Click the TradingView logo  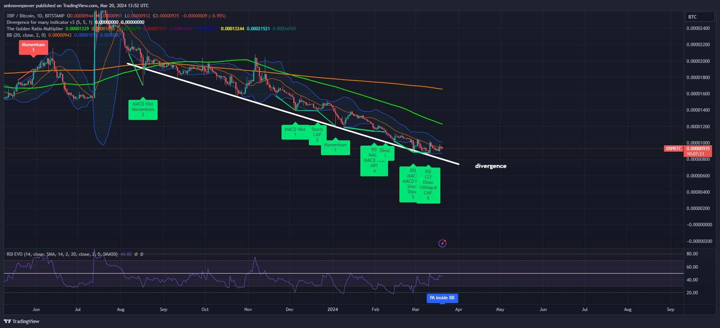tap(22, 321)
